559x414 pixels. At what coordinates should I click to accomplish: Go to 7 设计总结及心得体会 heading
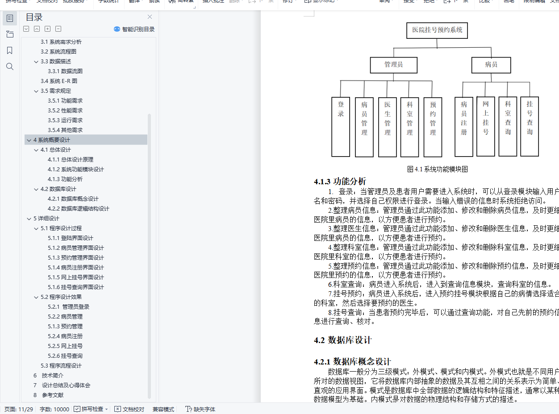[62, 385]
